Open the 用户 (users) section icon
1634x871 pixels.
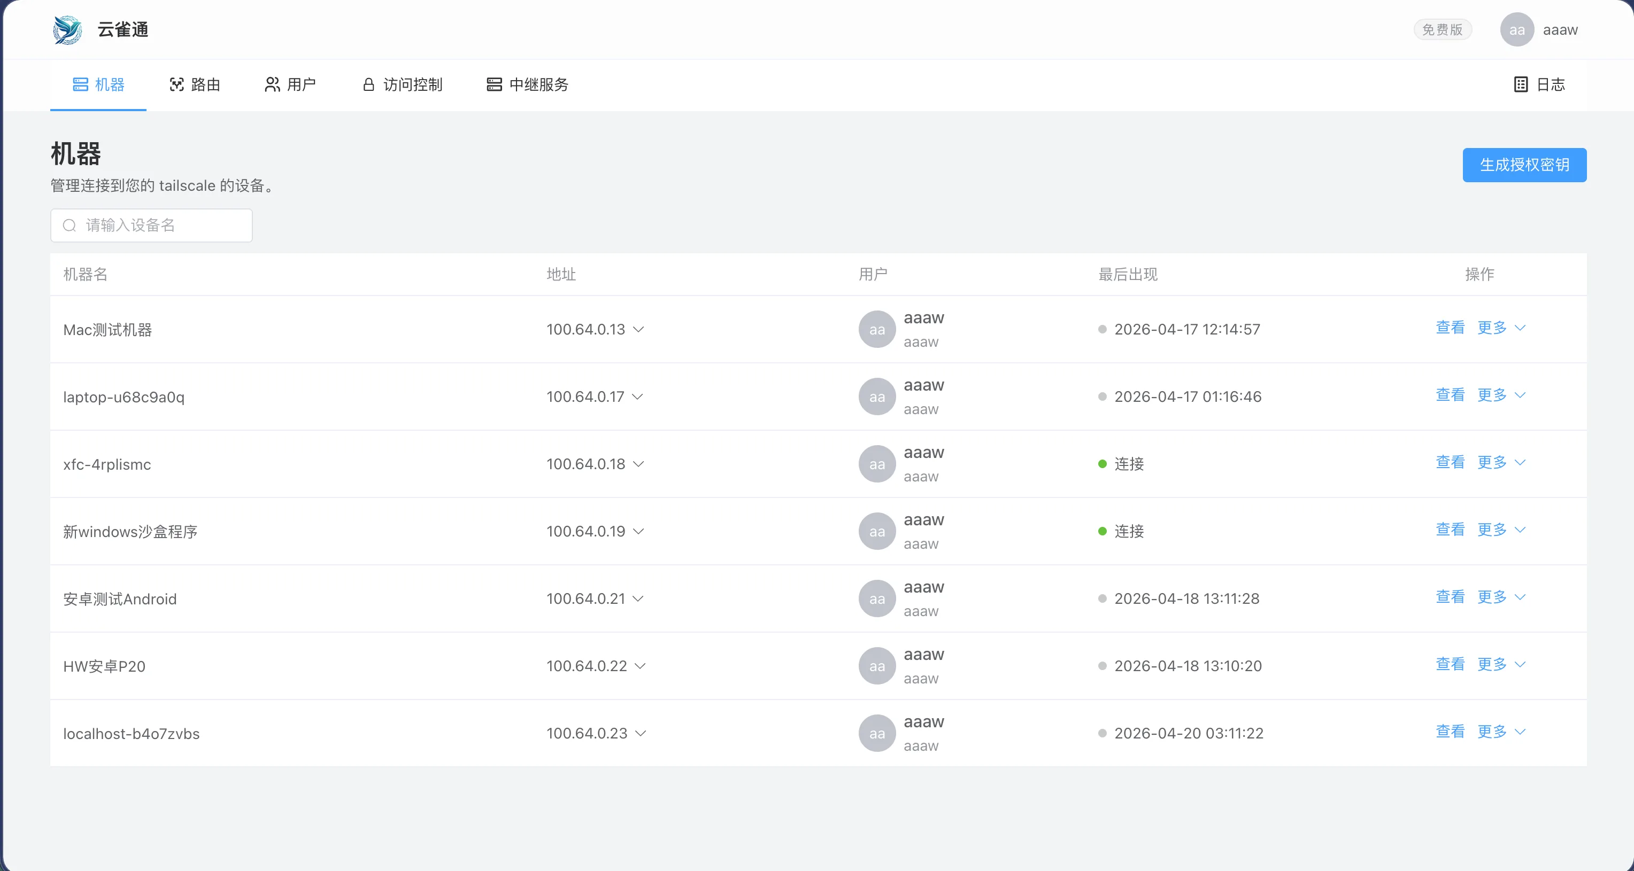click(272, 84)
